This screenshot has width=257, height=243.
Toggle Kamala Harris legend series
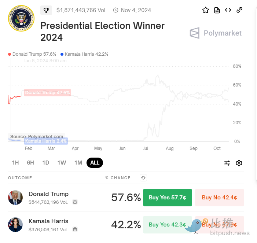pyautogui.click(x=84, y=54)
